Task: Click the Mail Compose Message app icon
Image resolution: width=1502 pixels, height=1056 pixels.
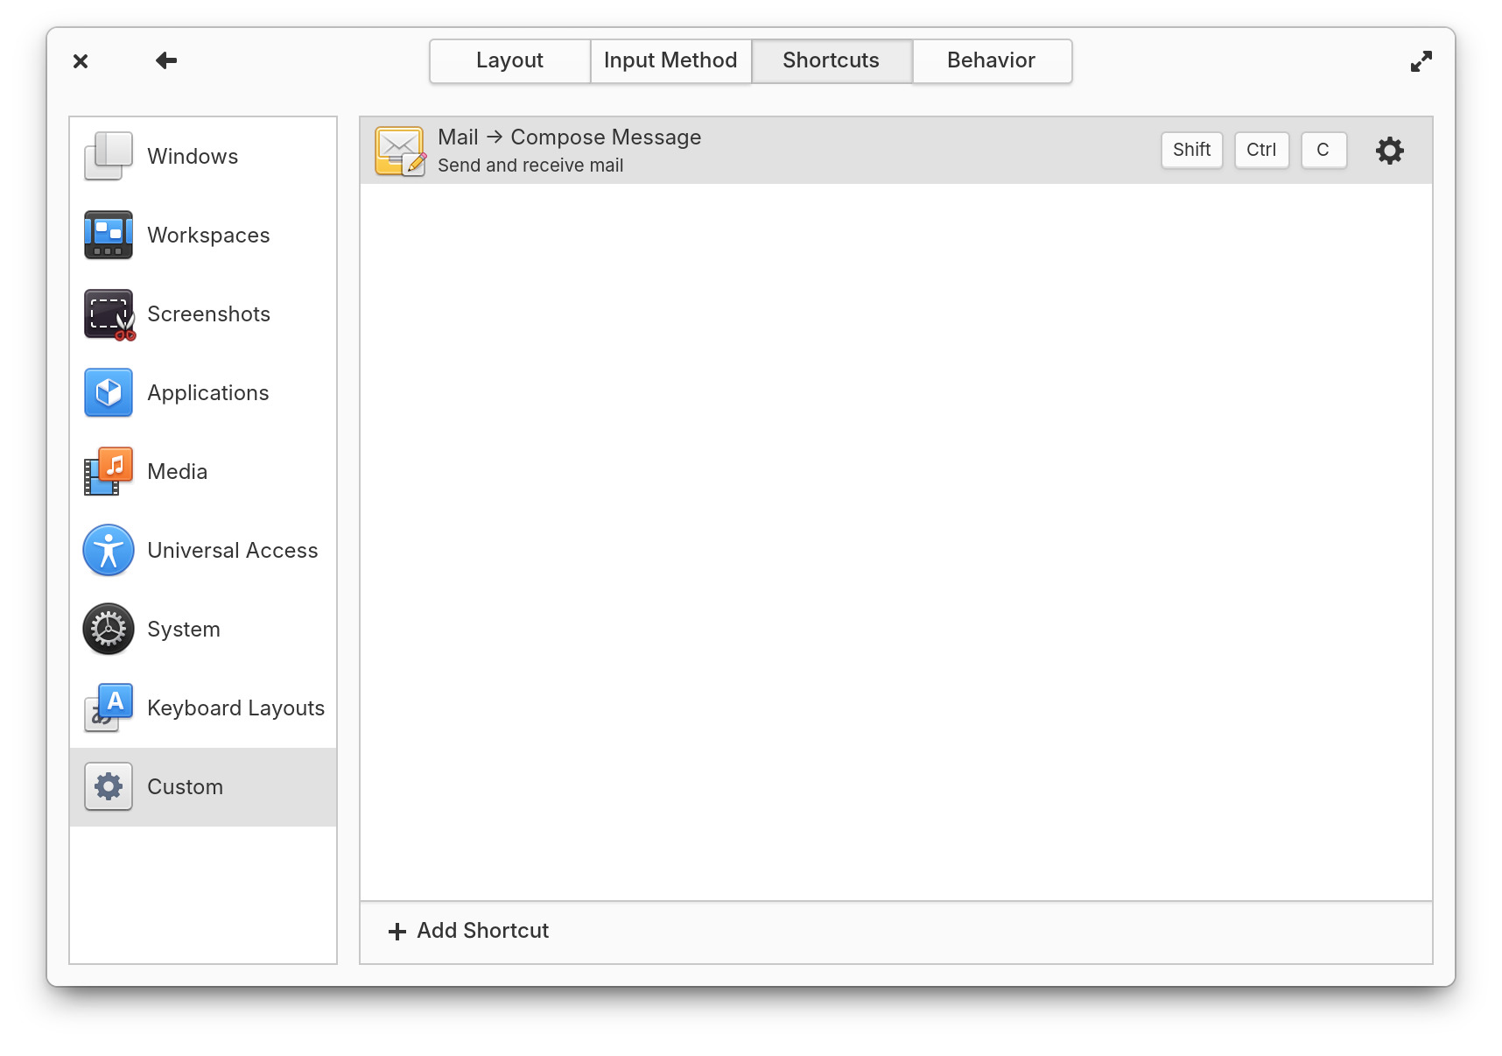Action: 400,151
